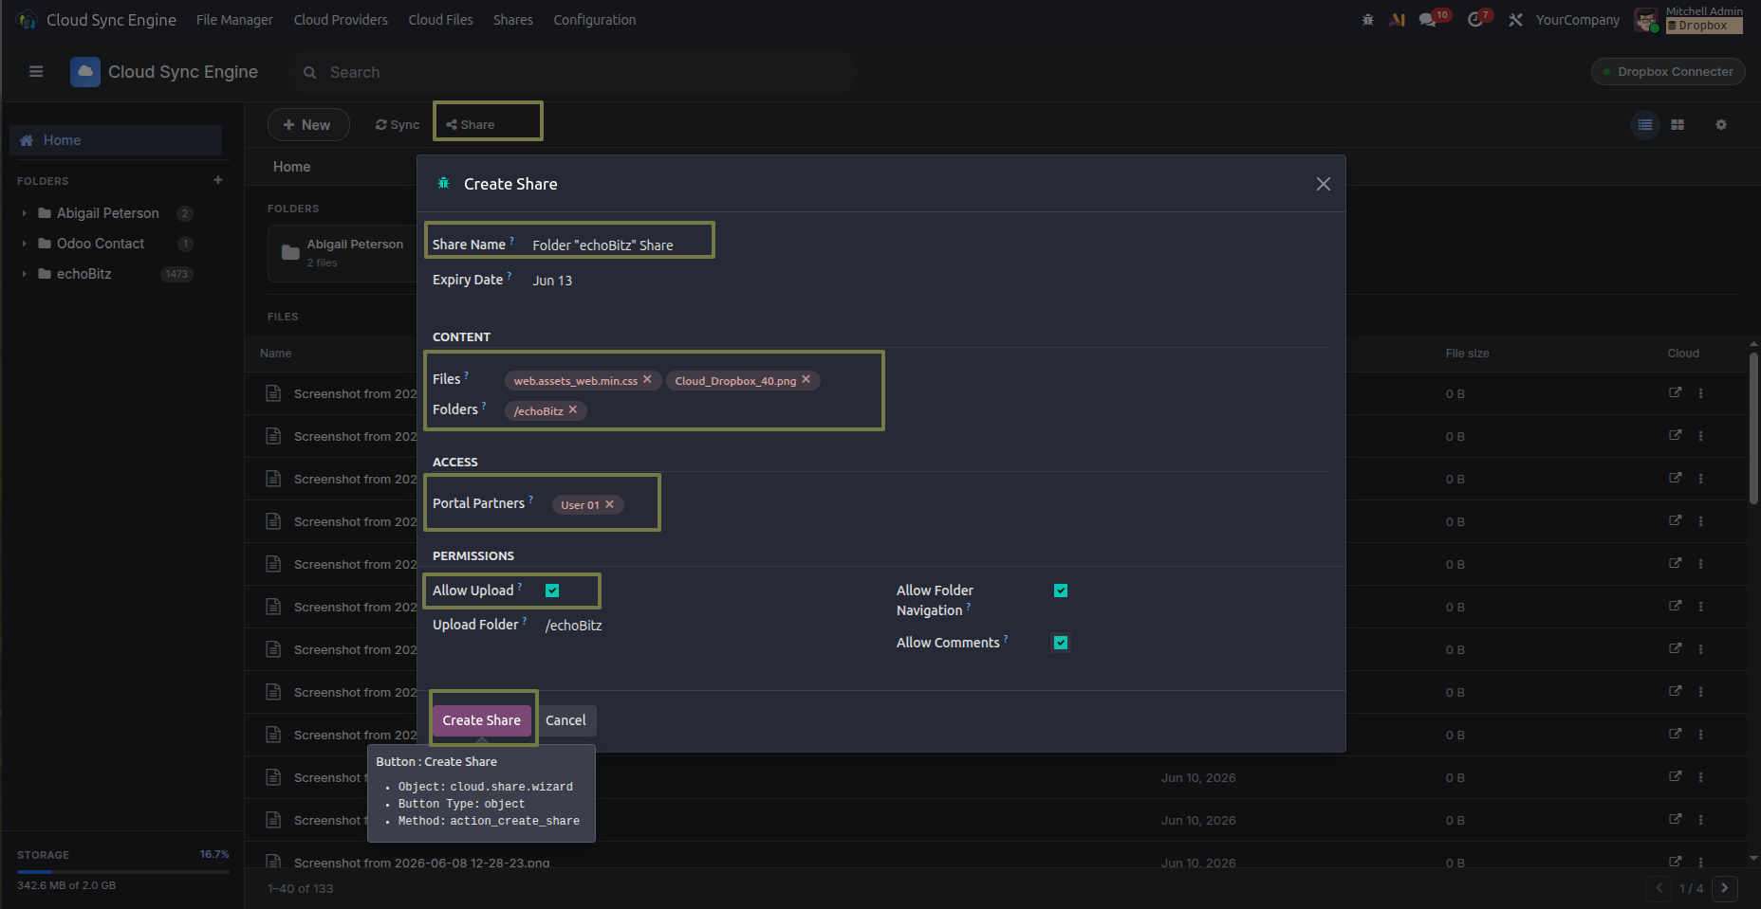Open the activities clock icon with badge 7
This screenshot has height=909, width=1761.
[1474, 20]
